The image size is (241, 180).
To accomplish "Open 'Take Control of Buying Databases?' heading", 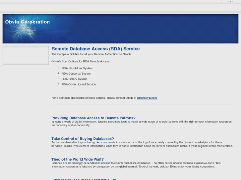I will pos(83,139).
